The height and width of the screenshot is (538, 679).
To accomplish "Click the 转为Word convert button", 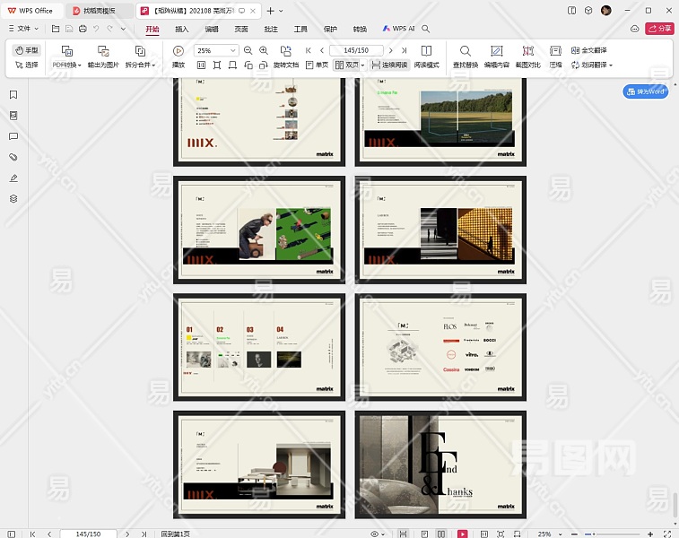I will point(646,91).
